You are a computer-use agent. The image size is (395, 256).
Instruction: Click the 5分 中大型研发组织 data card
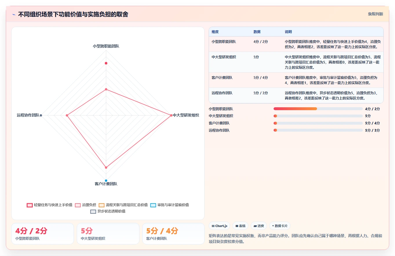pyautogui.click(x=108, y=234)
